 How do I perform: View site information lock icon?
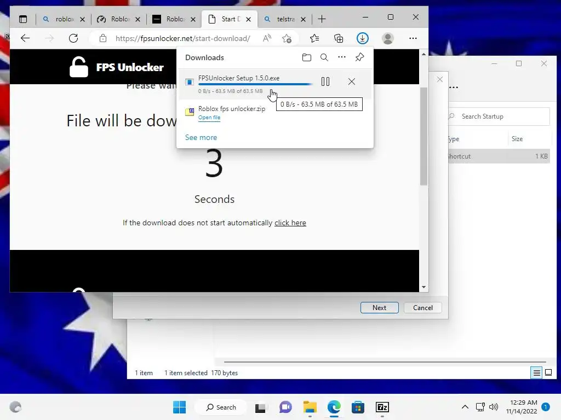coord(102,38)
